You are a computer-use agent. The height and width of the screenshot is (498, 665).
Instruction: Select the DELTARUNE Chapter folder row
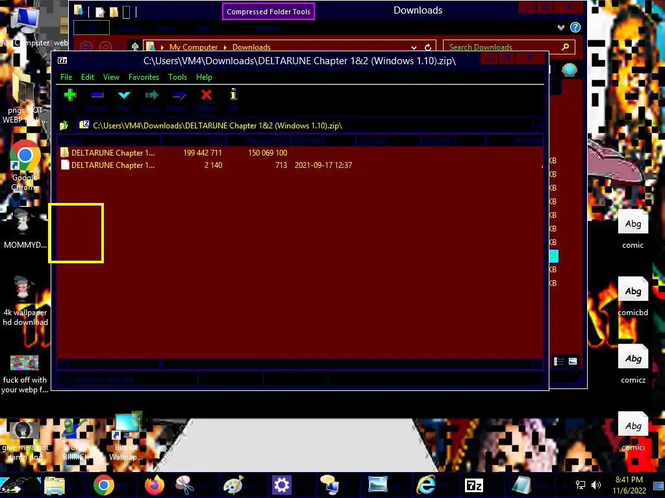[300, 153]
